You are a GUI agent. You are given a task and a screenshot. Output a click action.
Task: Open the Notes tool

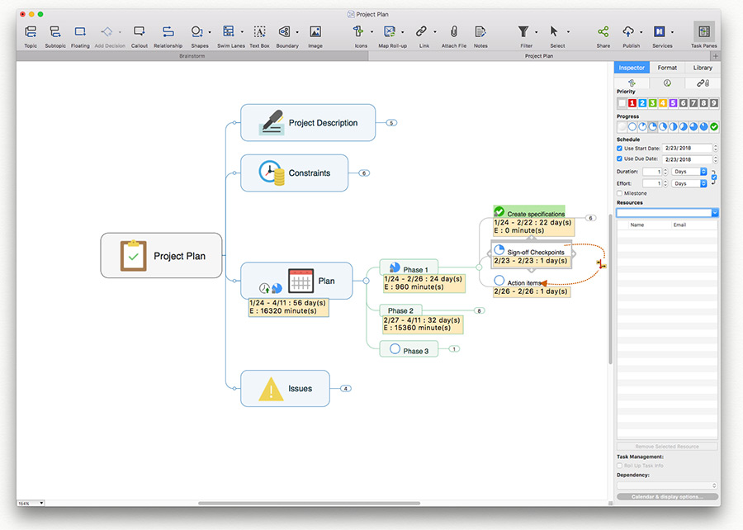tap(480, 31)
